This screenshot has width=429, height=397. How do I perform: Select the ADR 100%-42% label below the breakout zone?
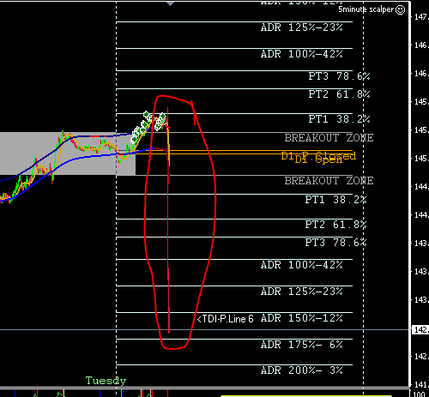[302, 265]
